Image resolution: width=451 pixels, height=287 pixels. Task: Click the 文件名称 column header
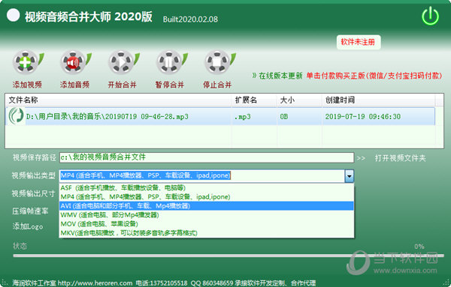118,100
